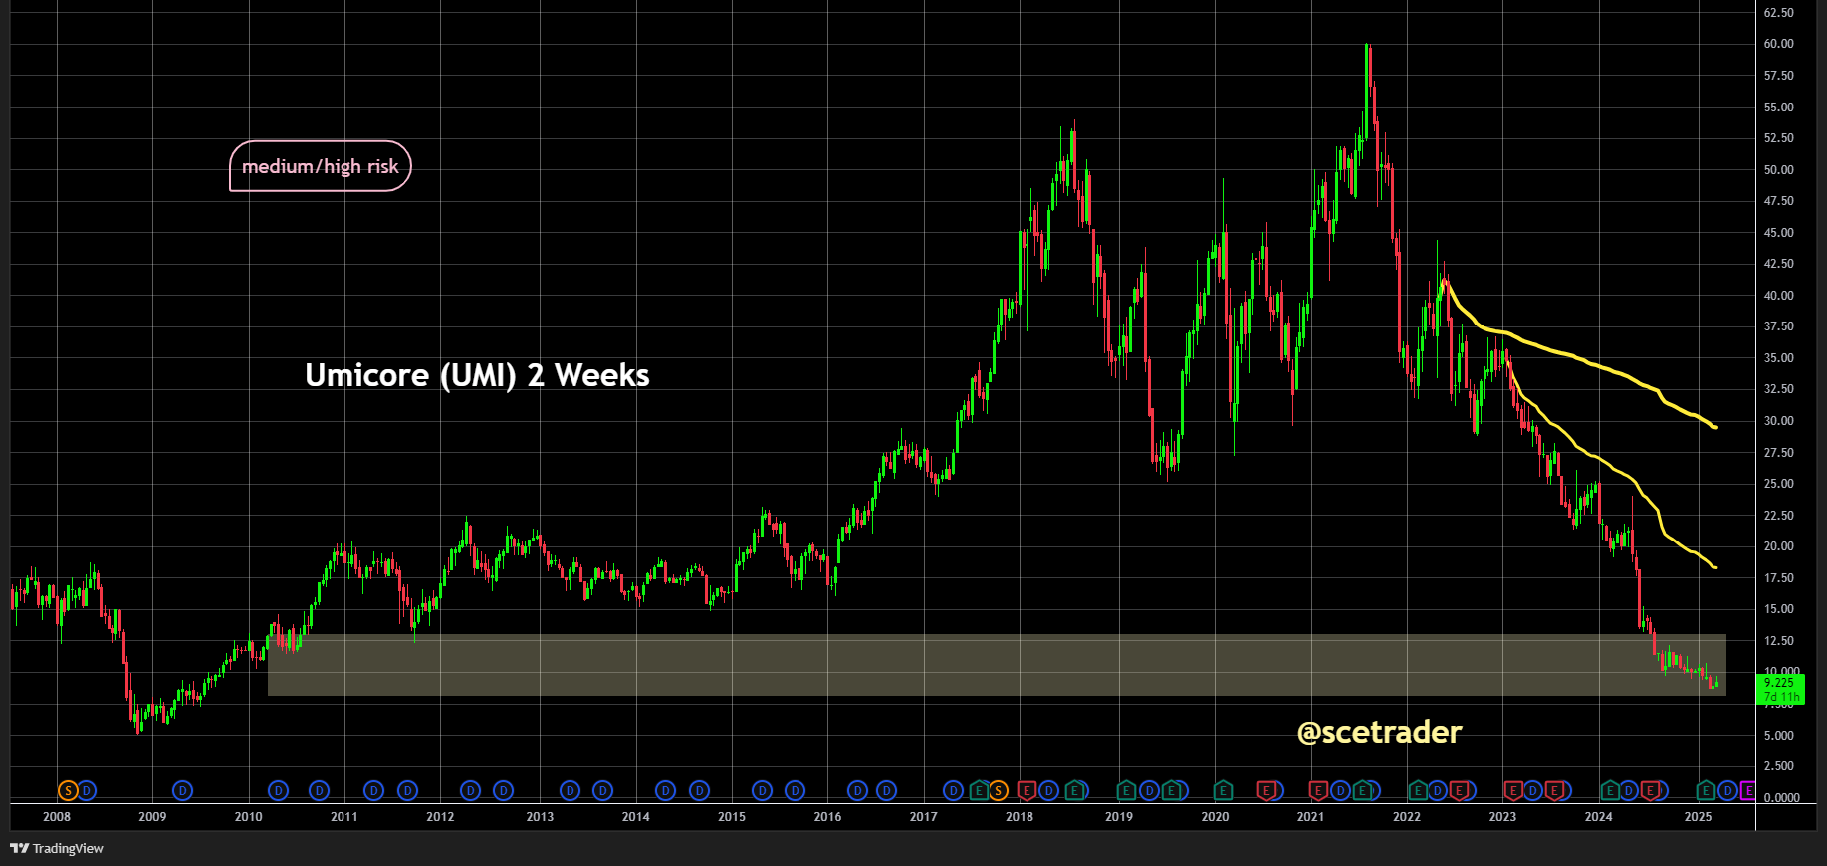Select the red earnings marker in mid 2024
The width and height of the screenshot is (1827, 866).
tap(1650, 791)
